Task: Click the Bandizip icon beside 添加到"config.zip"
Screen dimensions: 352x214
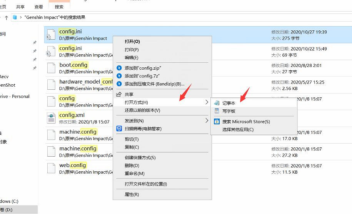Action: pyautogui.click(x=119, y=68)
